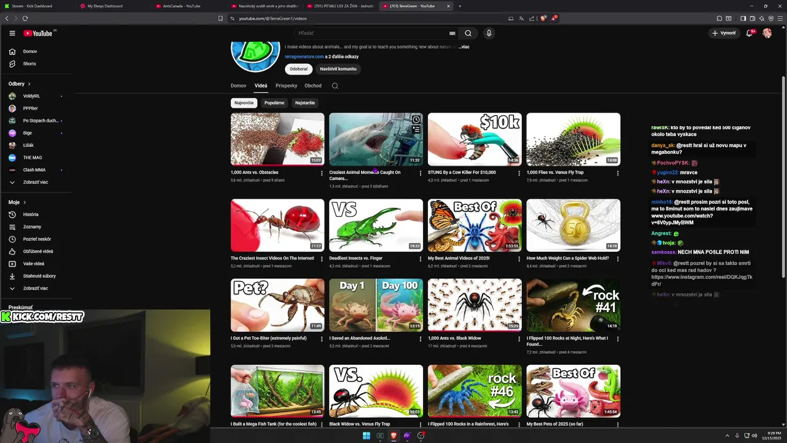Open options for I Saved an Abandoned Axolotl
This screenshot has width=787, height=443.
pyautogui.click(x=421, y=339)
